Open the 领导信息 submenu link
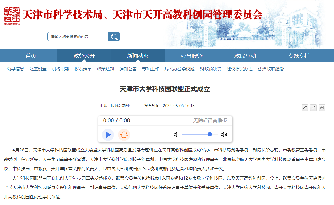Image resolution: width=334 pixels, height=205 pixels. pos(15,69)
